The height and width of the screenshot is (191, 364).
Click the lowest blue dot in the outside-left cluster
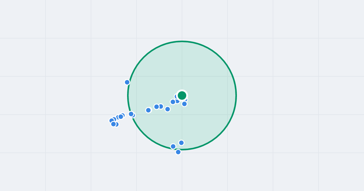coord(113,124)
